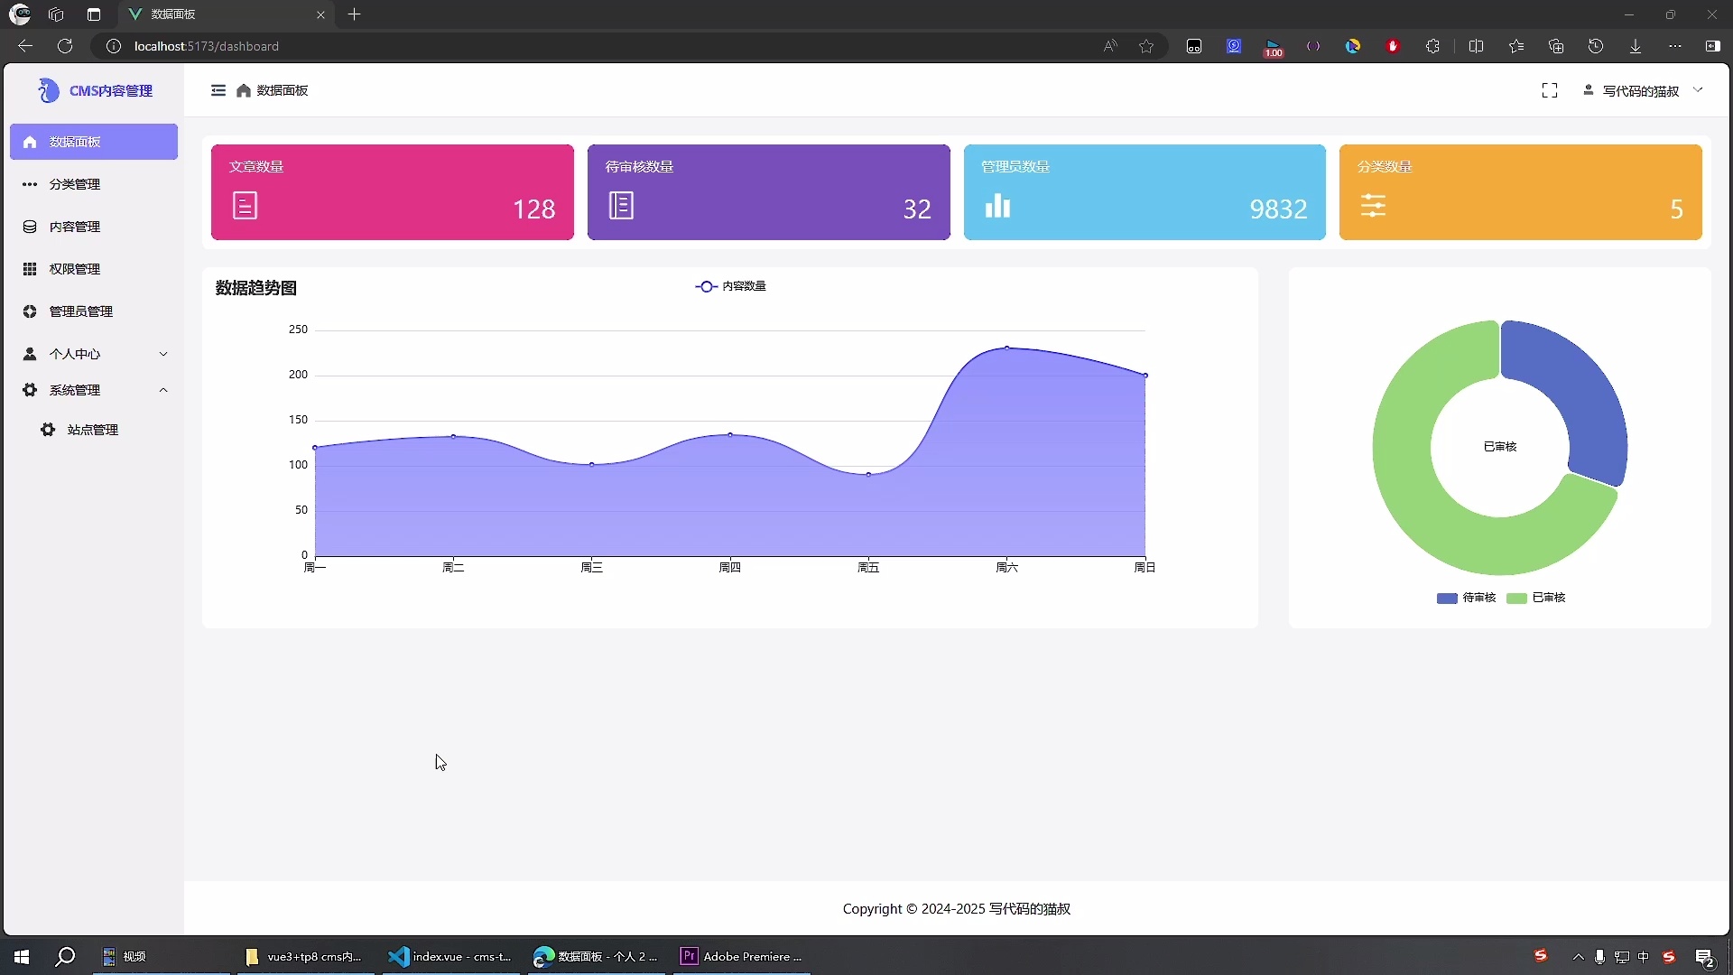
Task: Click the sliders icon in 分类数量 card
Action: point(1373,206)
